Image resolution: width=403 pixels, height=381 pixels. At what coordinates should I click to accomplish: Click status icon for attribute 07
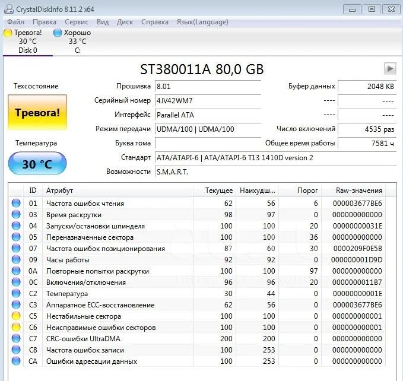click(x=16, y=248)
